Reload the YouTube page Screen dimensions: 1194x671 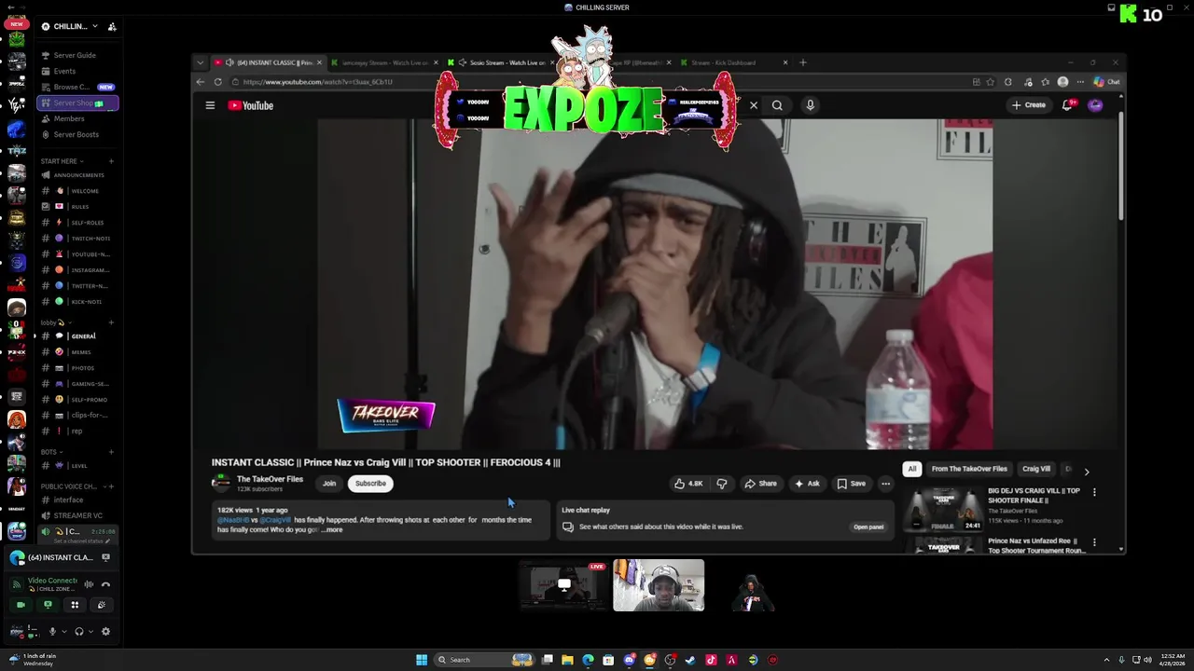tap(217, 82)
